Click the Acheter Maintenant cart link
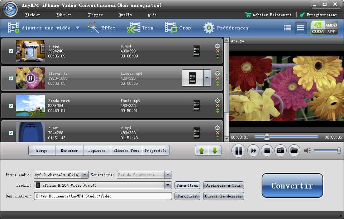The width and height of the screenshot is (344, 219). point(268,15)
